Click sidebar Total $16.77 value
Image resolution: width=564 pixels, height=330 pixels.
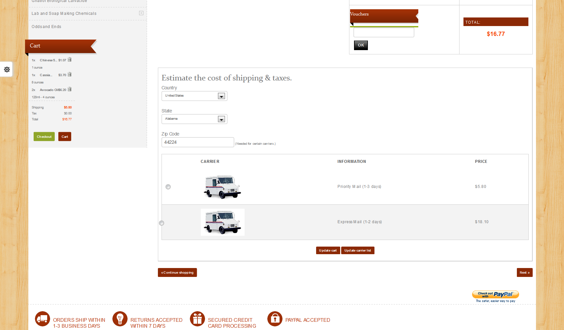67,119
